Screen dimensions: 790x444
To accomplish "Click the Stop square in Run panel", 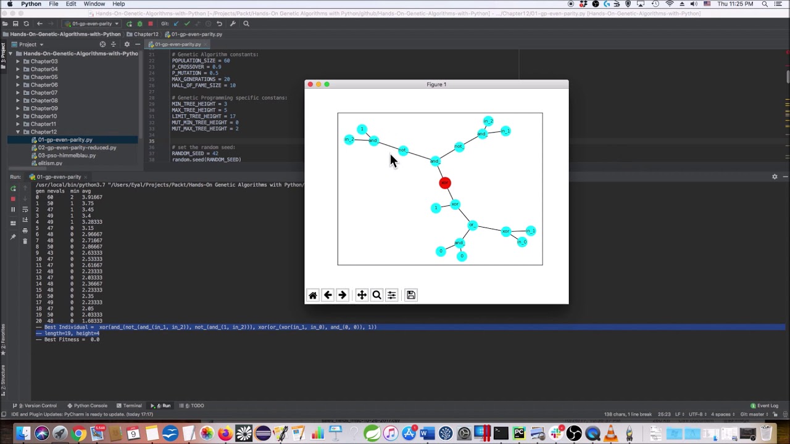I will (13, 199).
